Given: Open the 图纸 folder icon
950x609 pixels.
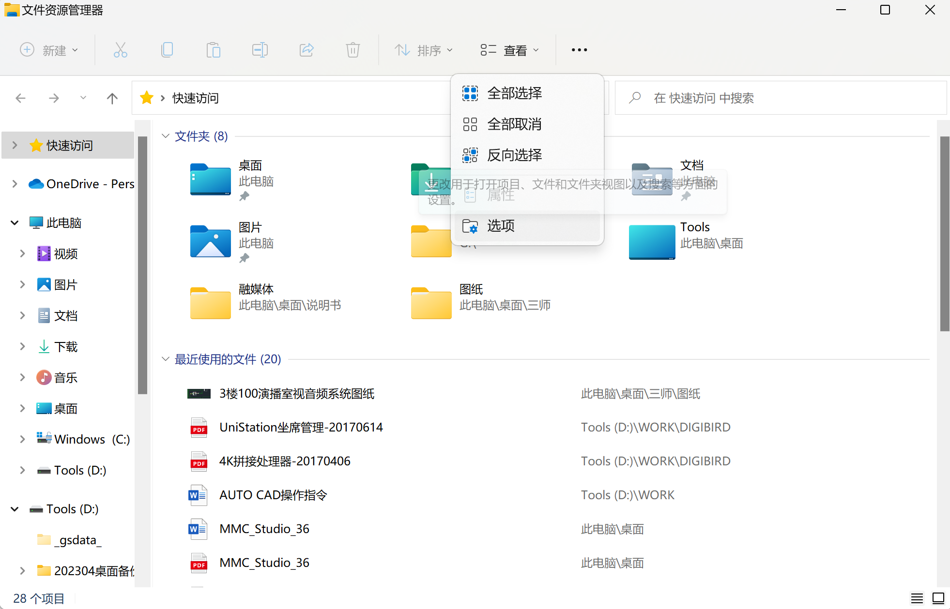Looking at the screenshot, I should coord(431,303).
